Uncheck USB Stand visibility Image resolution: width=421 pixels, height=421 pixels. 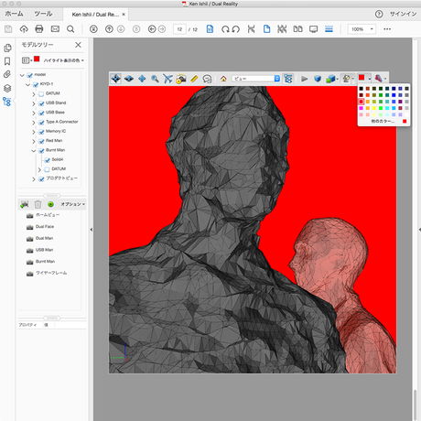pos(41,103)
